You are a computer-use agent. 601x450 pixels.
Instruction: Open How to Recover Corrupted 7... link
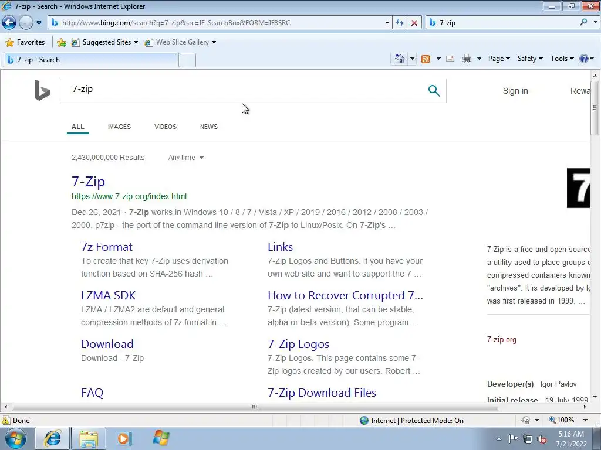(345, 295)
